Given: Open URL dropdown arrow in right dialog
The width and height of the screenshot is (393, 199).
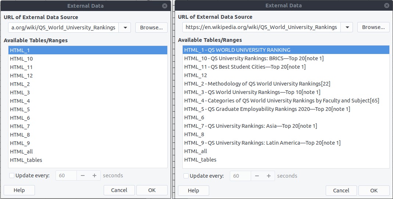Looking at the screenshot, I should click(x=347, y=27).
